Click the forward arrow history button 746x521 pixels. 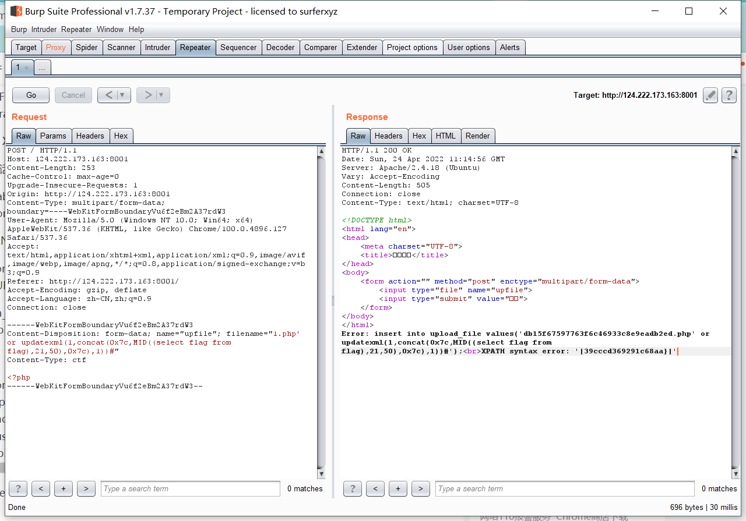point(148,95)
